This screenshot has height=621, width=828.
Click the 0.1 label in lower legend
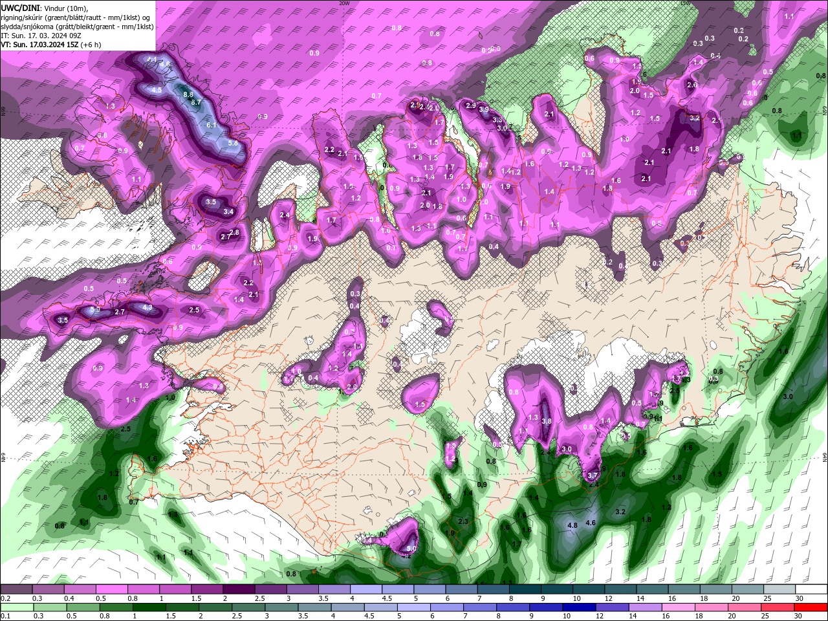5,616
